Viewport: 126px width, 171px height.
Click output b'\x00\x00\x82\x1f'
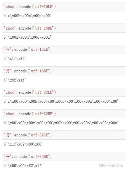[x=23, y=166]
